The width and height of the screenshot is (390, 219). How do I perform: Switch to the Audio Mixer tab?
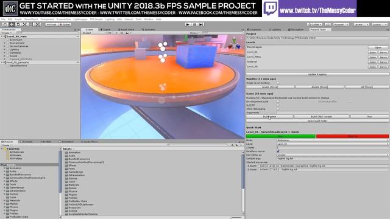(x=90, y=142)
